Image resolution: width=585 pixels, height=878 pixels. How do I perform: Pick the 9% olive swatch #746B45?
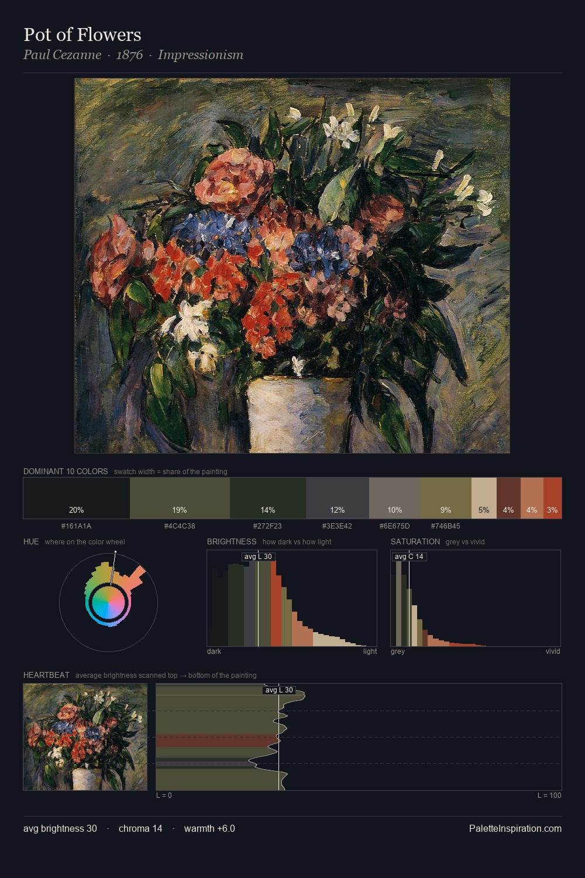[x=446, y=498]
